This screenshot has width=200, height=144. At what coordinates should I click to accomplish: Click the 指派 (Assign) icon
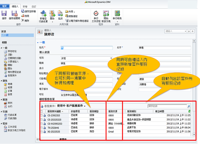pyautogui.click(x=60, y=13)
